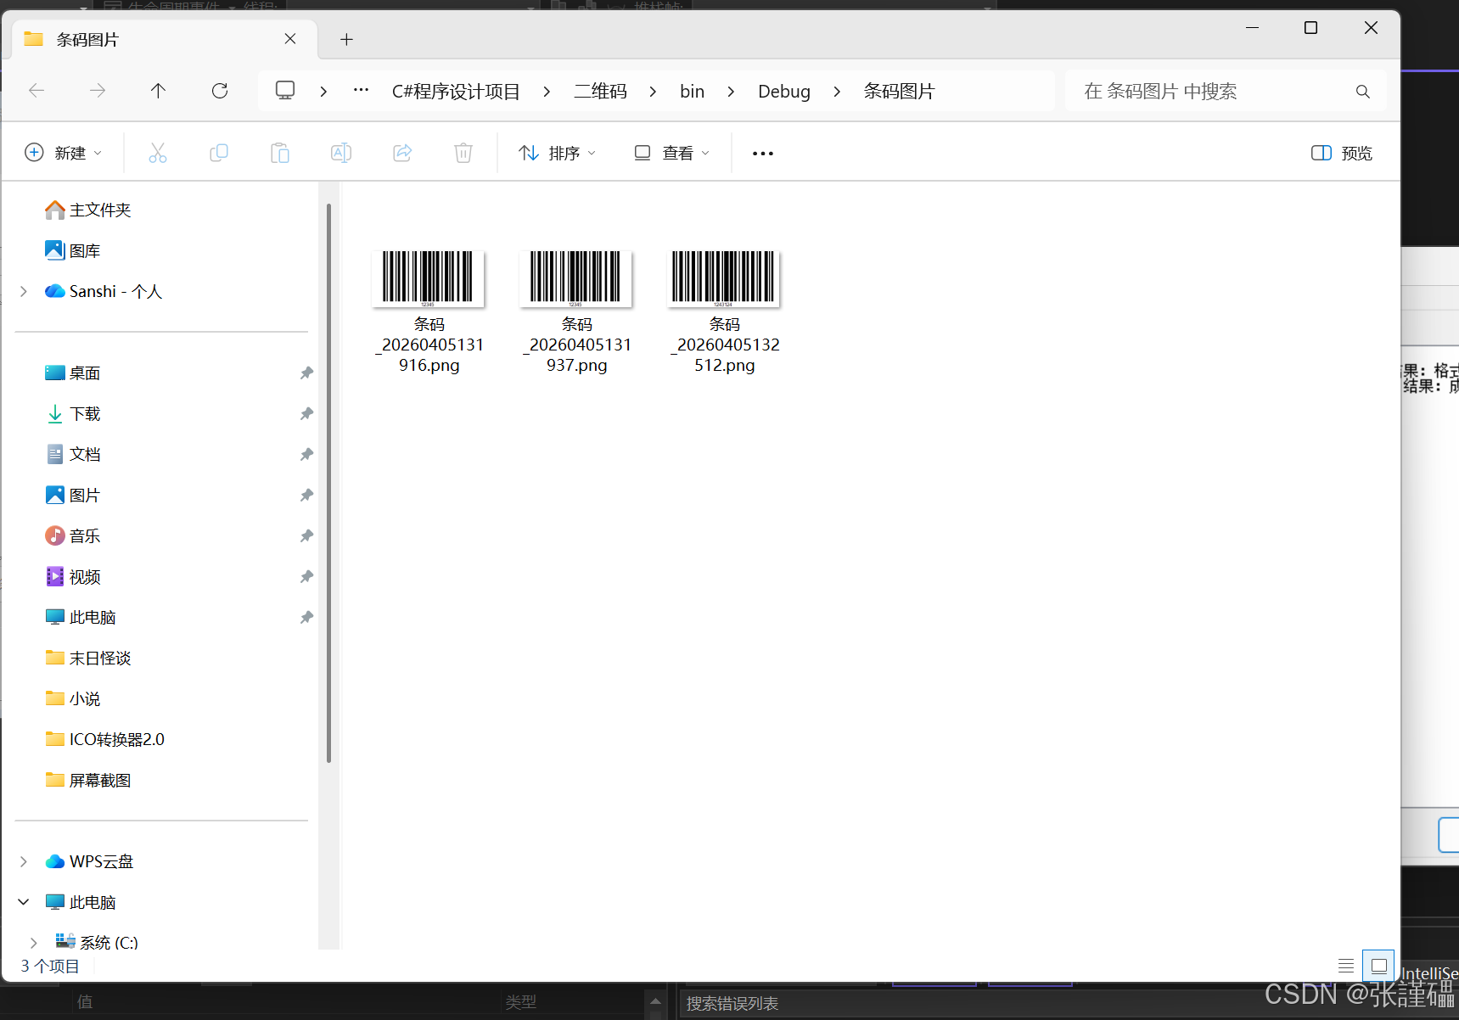1459x1020 pixels.
Task: Expand chevron after Debug breadcrumb
Action: coord(837,91)
